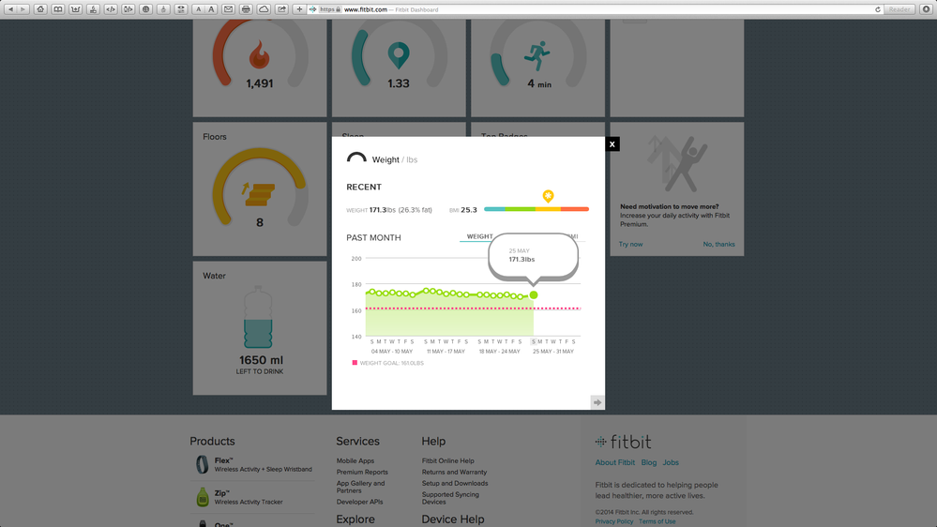937x527 pixels.
Task: Go forward with the browser forward arrow
Action: tap(23, 9)
